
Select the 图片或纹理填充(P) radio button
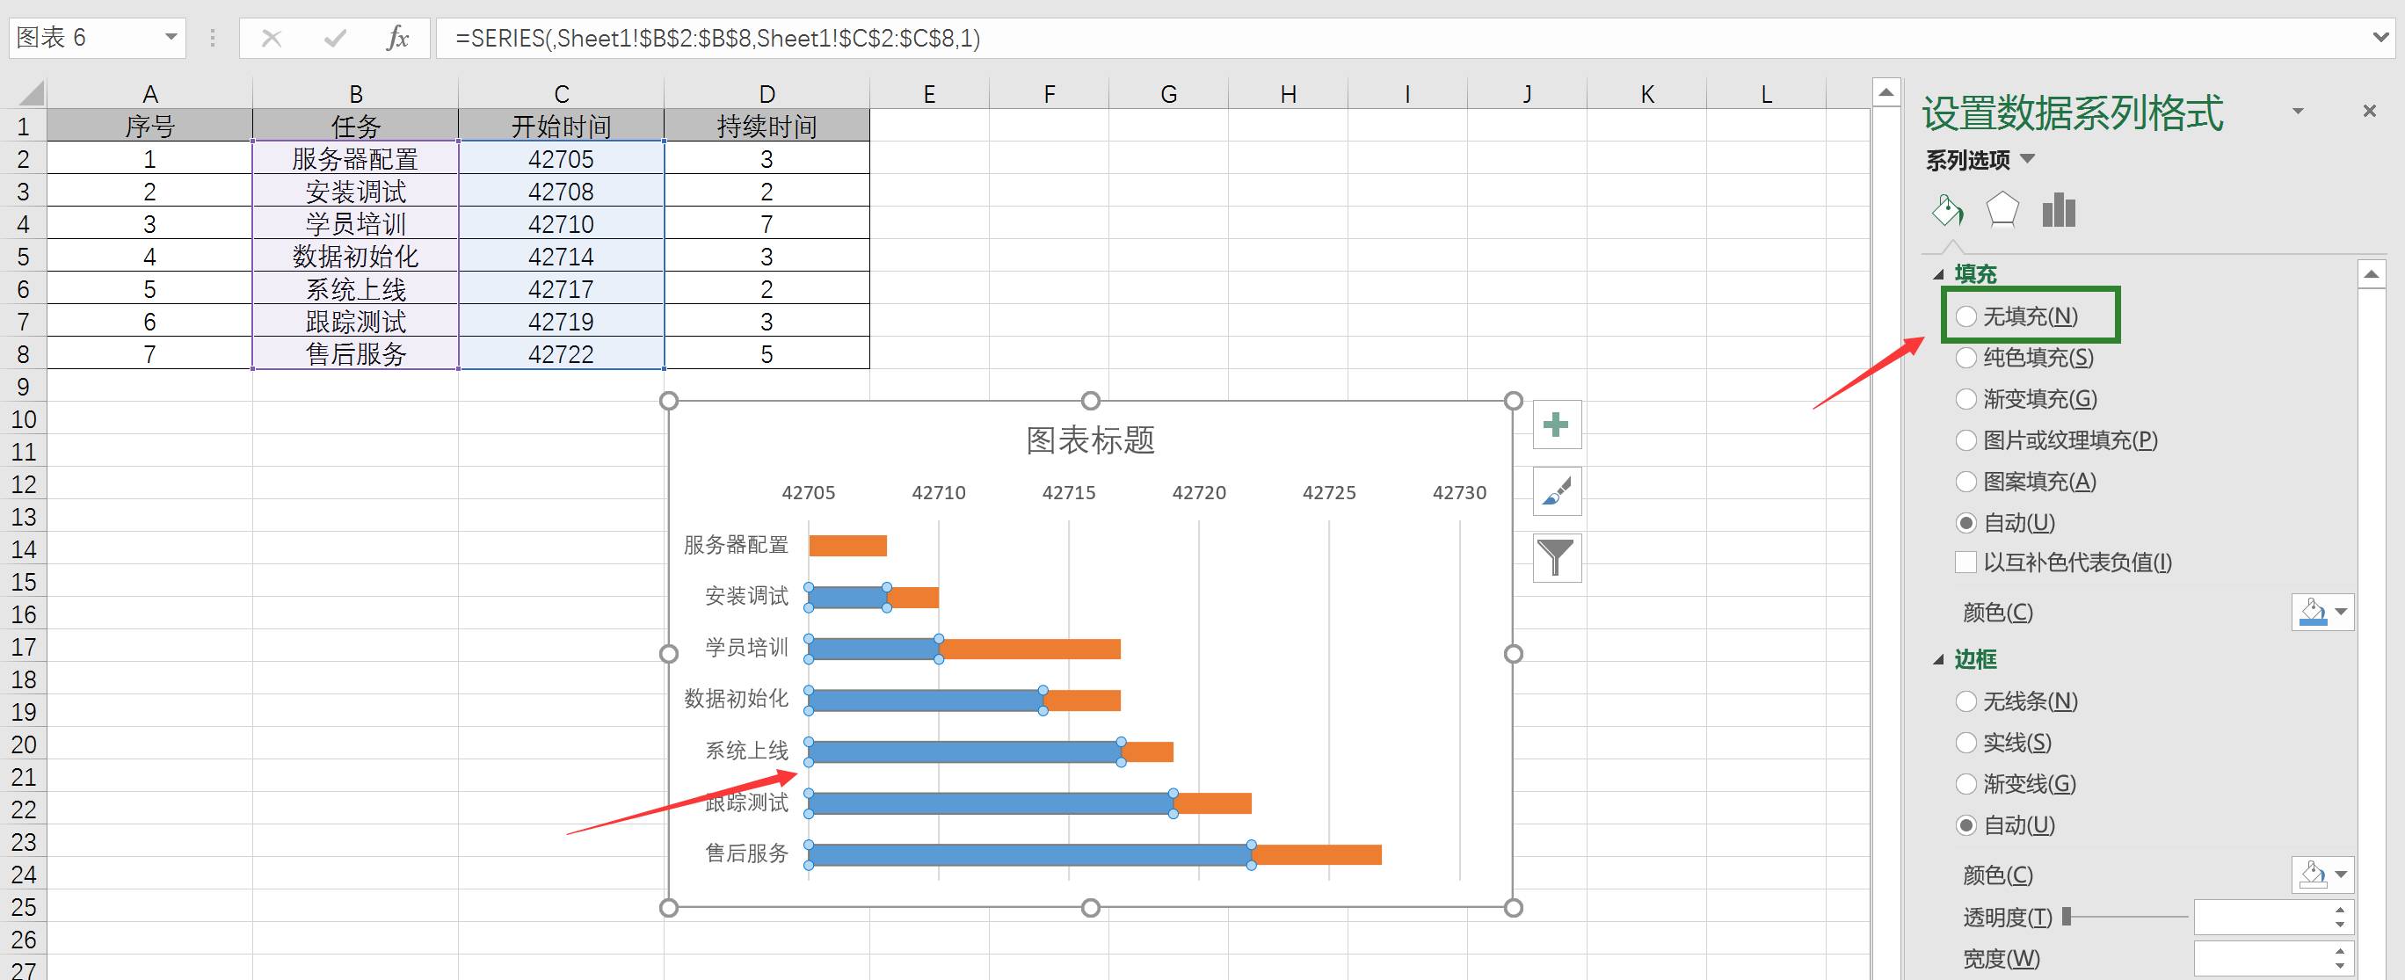(x=1966, y=440)
